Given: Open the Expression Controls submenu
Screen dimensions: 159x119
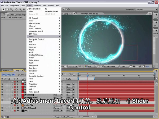Looking at the screenshot, I should click(44, 39).
